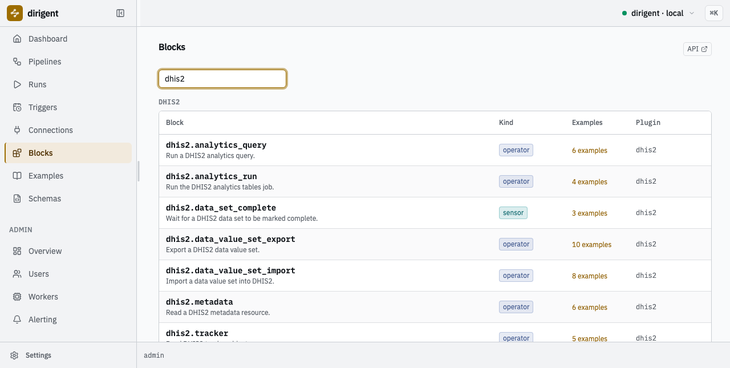View 10 examples for data_value_set_export
The image size is (730, 368).
591,245
